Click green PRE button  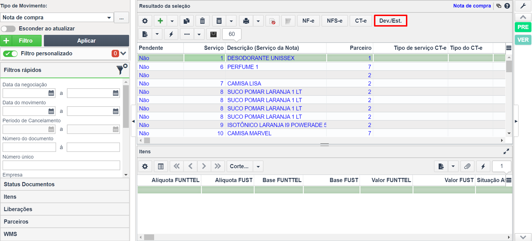[x=523, y=27]
